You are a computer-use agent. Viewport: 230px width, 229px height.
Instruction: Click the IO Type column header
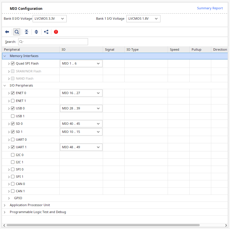146,50
